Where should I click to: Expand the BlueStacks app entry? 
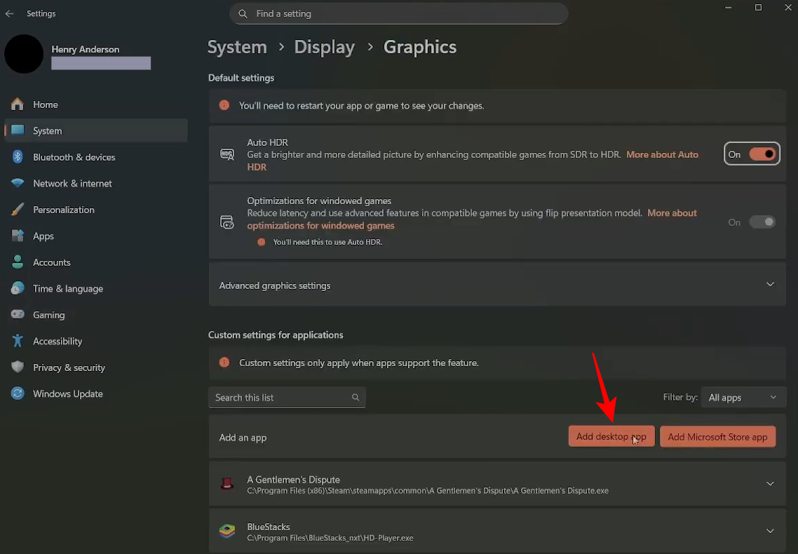770,531
